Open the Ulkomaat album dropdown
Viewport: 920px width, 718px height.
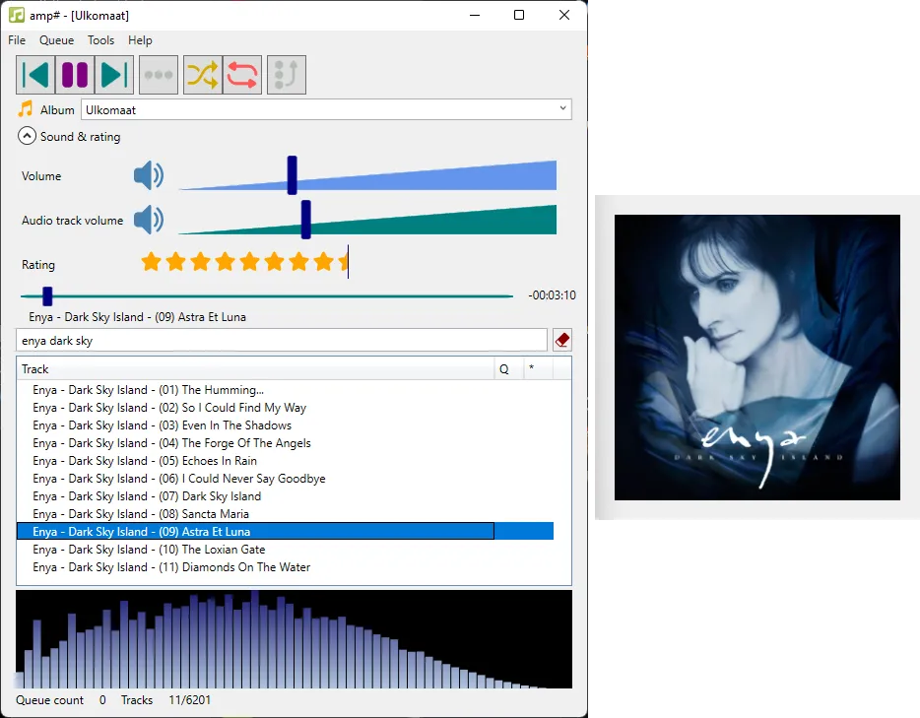(x=562, y=108)
